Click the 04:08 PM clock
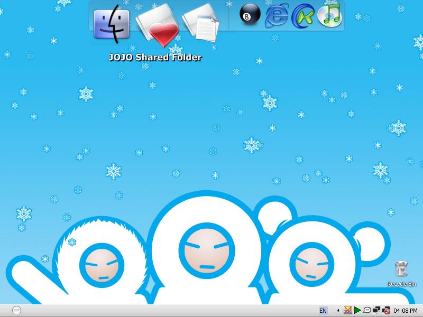Screen dimensions: 423x317 click(406, 311)
